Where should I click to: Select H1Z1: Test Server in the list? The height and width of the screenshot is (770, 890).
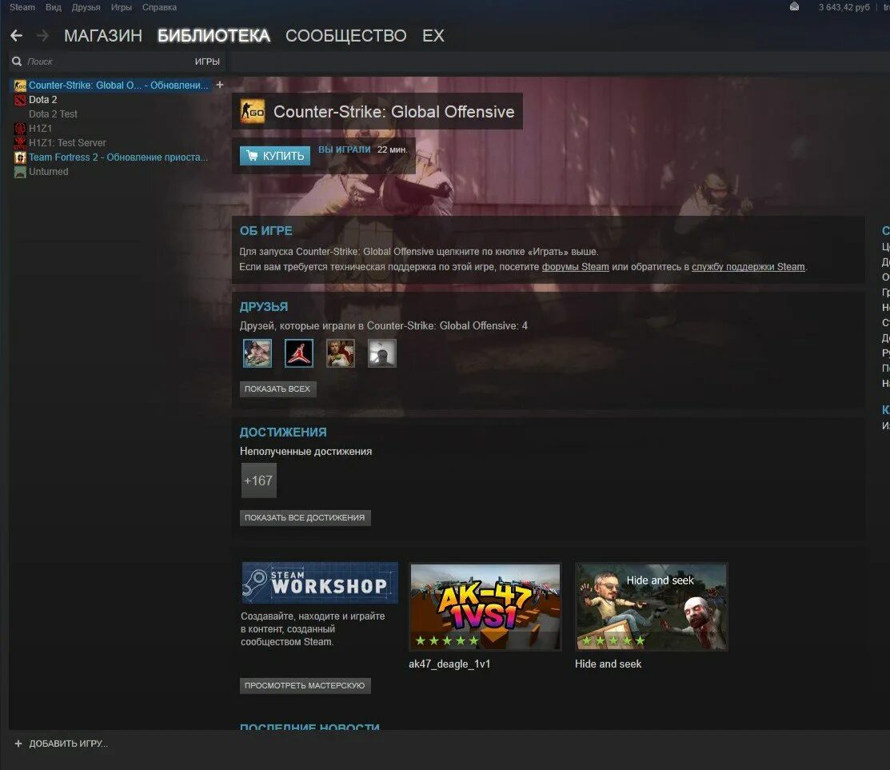(67, 142)
